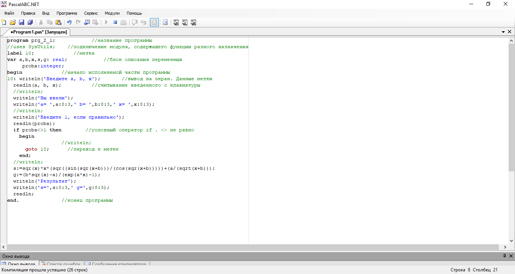Run the program with the play icon
This screenshot has width=515, height=274.
106,23
